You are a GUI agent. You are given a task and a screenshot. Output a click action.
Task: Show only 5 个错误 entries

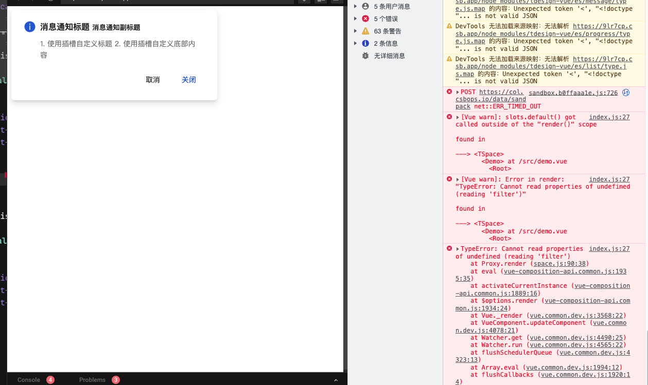[x=386, y=19]
